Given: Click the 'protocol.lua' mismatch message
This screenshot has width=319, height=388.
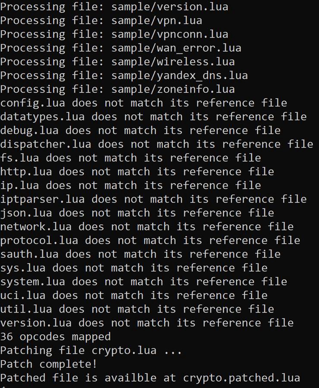Looking at the screenshot, I should pos(150,241).
